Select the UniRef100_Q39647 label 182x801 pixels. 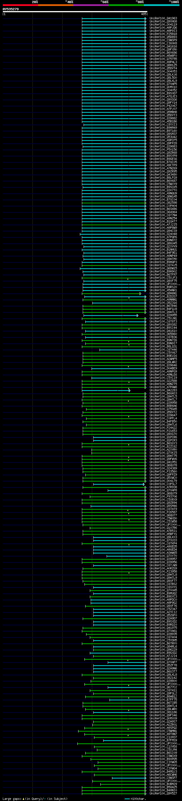tap(163, 415)
